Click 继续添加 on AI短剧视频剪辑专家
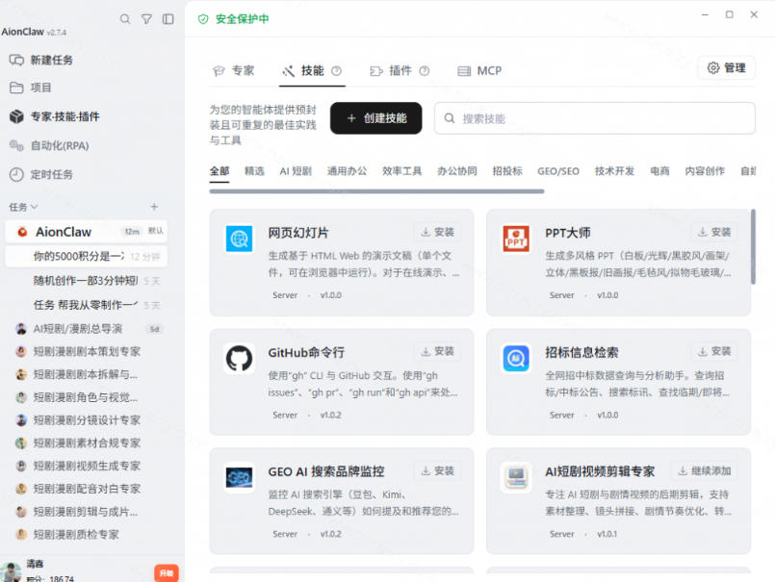Image resolution: width=775 pixels, height=582 pixels. (x=705, y=470)
